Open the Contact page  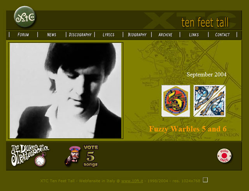coord(222,35)
